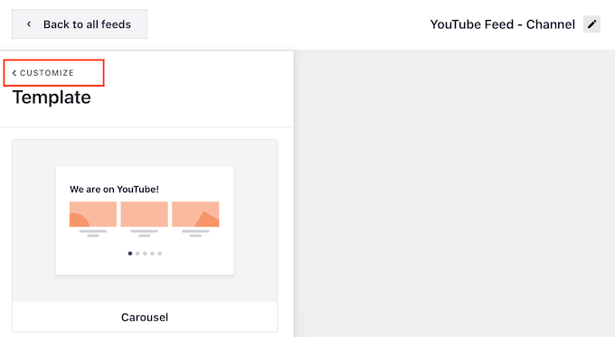Select the Carousel template card

tap(145, 236)
